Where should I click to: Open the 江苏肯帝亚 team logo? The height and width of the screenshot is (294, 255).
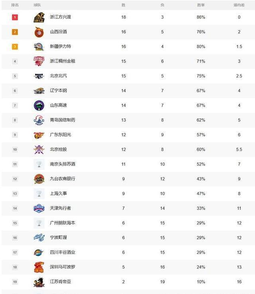tap(39, 282)
